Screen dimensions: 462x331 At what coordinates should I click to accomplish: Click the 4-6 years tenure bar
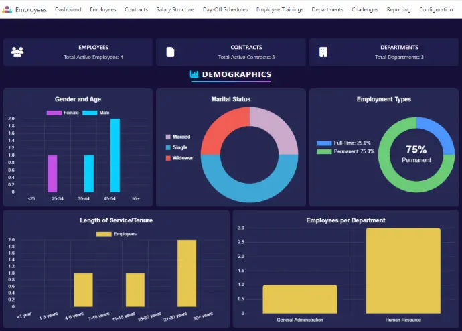[x=84, y=289]
